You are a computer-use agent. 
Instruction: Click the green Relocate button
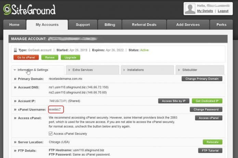tap(212, 142)
